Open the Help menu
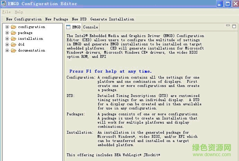 coord(19,12)
